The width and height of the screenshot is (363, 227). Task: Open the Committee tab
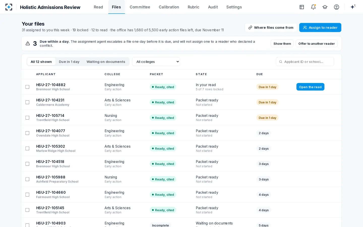140,7
